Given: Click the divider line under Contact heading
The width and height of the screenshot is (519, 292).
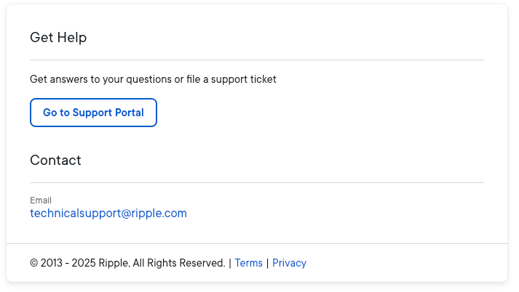Looking at the screenshot, I should point(256,182).
